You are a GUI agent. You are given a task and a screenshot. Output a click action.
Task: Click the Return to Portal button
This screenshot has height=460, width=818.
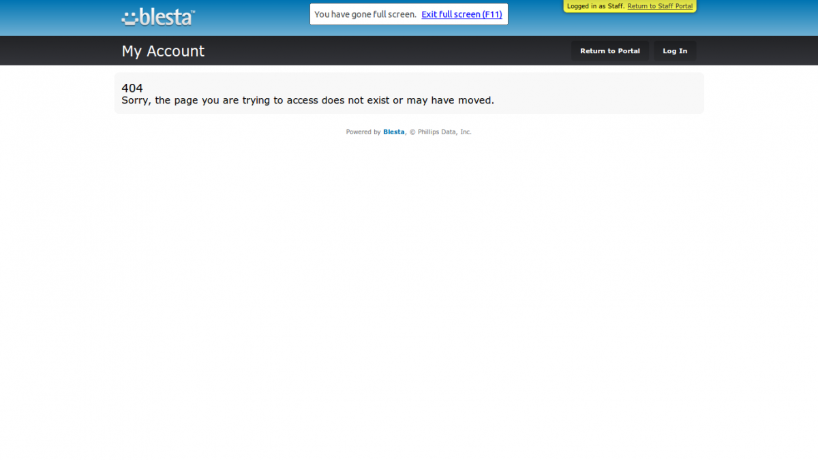tap(610, 51)
